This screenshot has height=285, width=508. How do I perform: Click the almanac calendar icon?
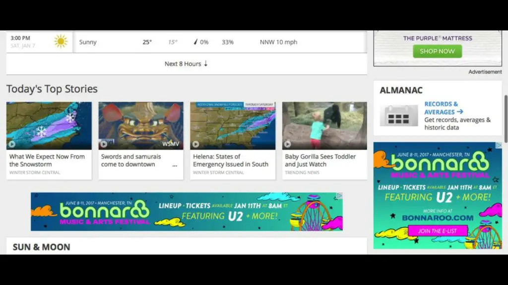pos(399,115)
